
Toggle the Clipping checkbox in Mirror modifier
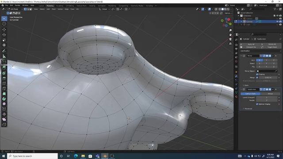257,74
